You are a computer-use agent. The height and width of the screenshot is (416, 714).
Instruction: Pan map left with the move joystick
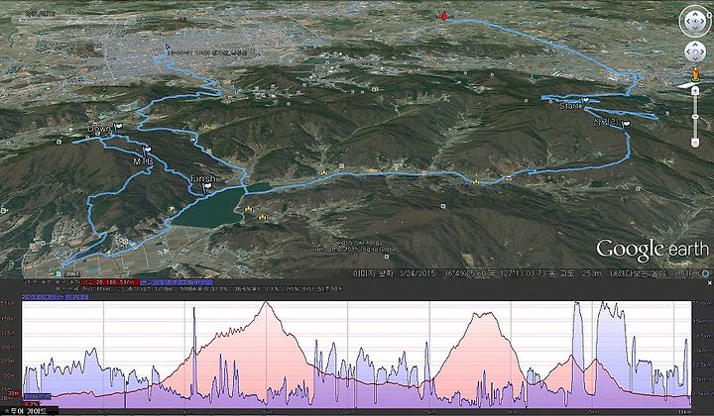pos(688,52)
